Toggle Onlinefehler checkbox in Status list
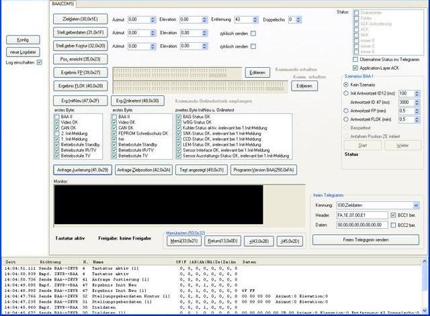This screenshot has height=316, width=430. [356, 13]
